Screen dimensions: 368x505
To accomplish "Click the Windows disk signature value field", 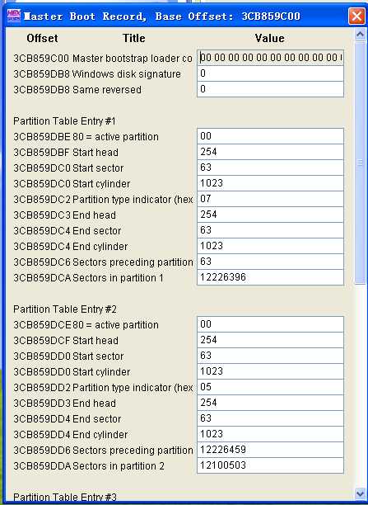I will (x=270, y=73).
